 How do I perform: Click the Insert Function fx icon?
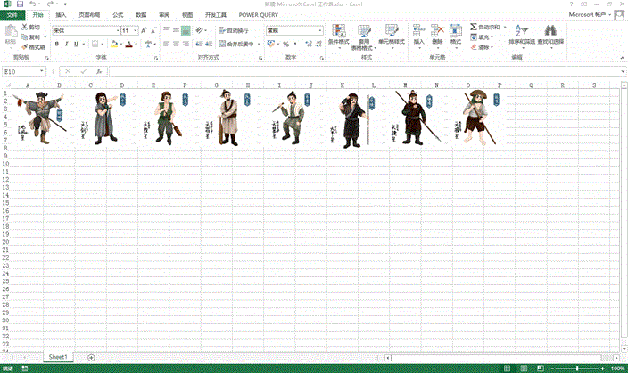(x=98, y=71)
